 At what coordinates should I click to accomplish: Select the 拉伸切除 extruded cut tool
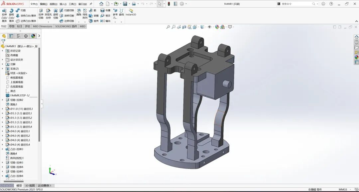click(41, 14)
